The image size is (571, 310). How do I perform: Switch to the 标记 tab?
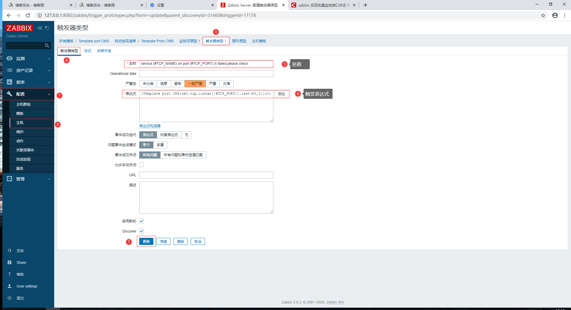coord(88,51)
